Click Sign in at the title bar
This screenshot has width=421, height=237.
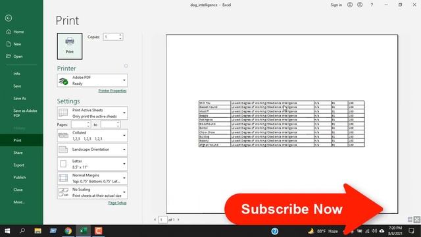tap(336, 5)
